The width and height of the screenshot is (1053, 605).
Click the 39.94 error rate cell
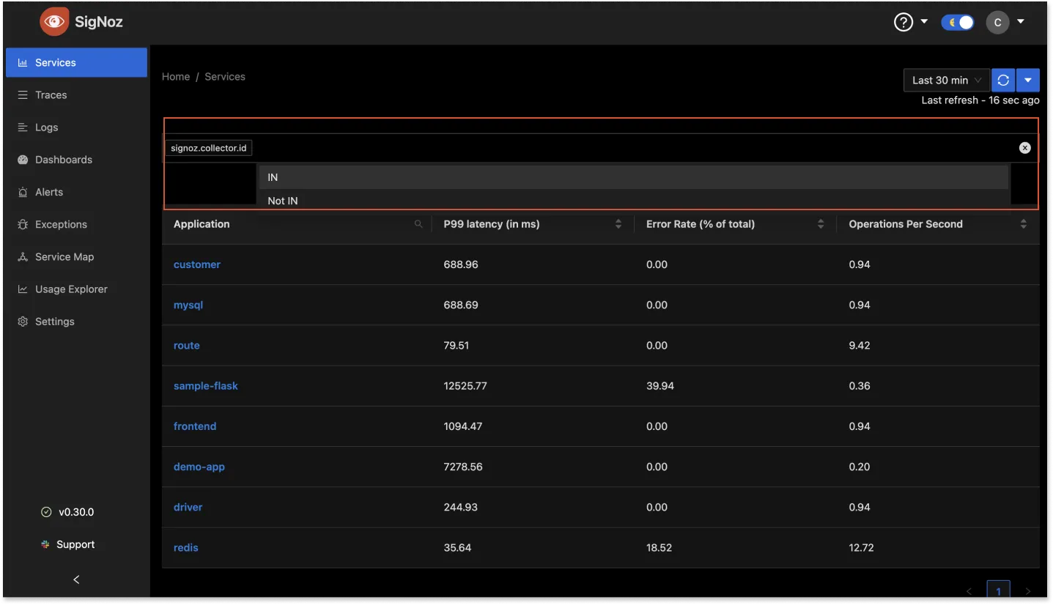click(660, 385)
